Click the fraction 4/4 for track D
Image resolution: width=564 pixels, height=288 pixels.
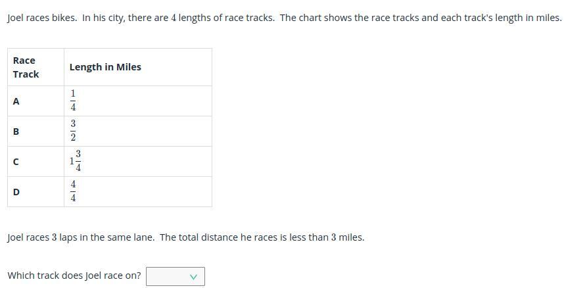point(73,191)
